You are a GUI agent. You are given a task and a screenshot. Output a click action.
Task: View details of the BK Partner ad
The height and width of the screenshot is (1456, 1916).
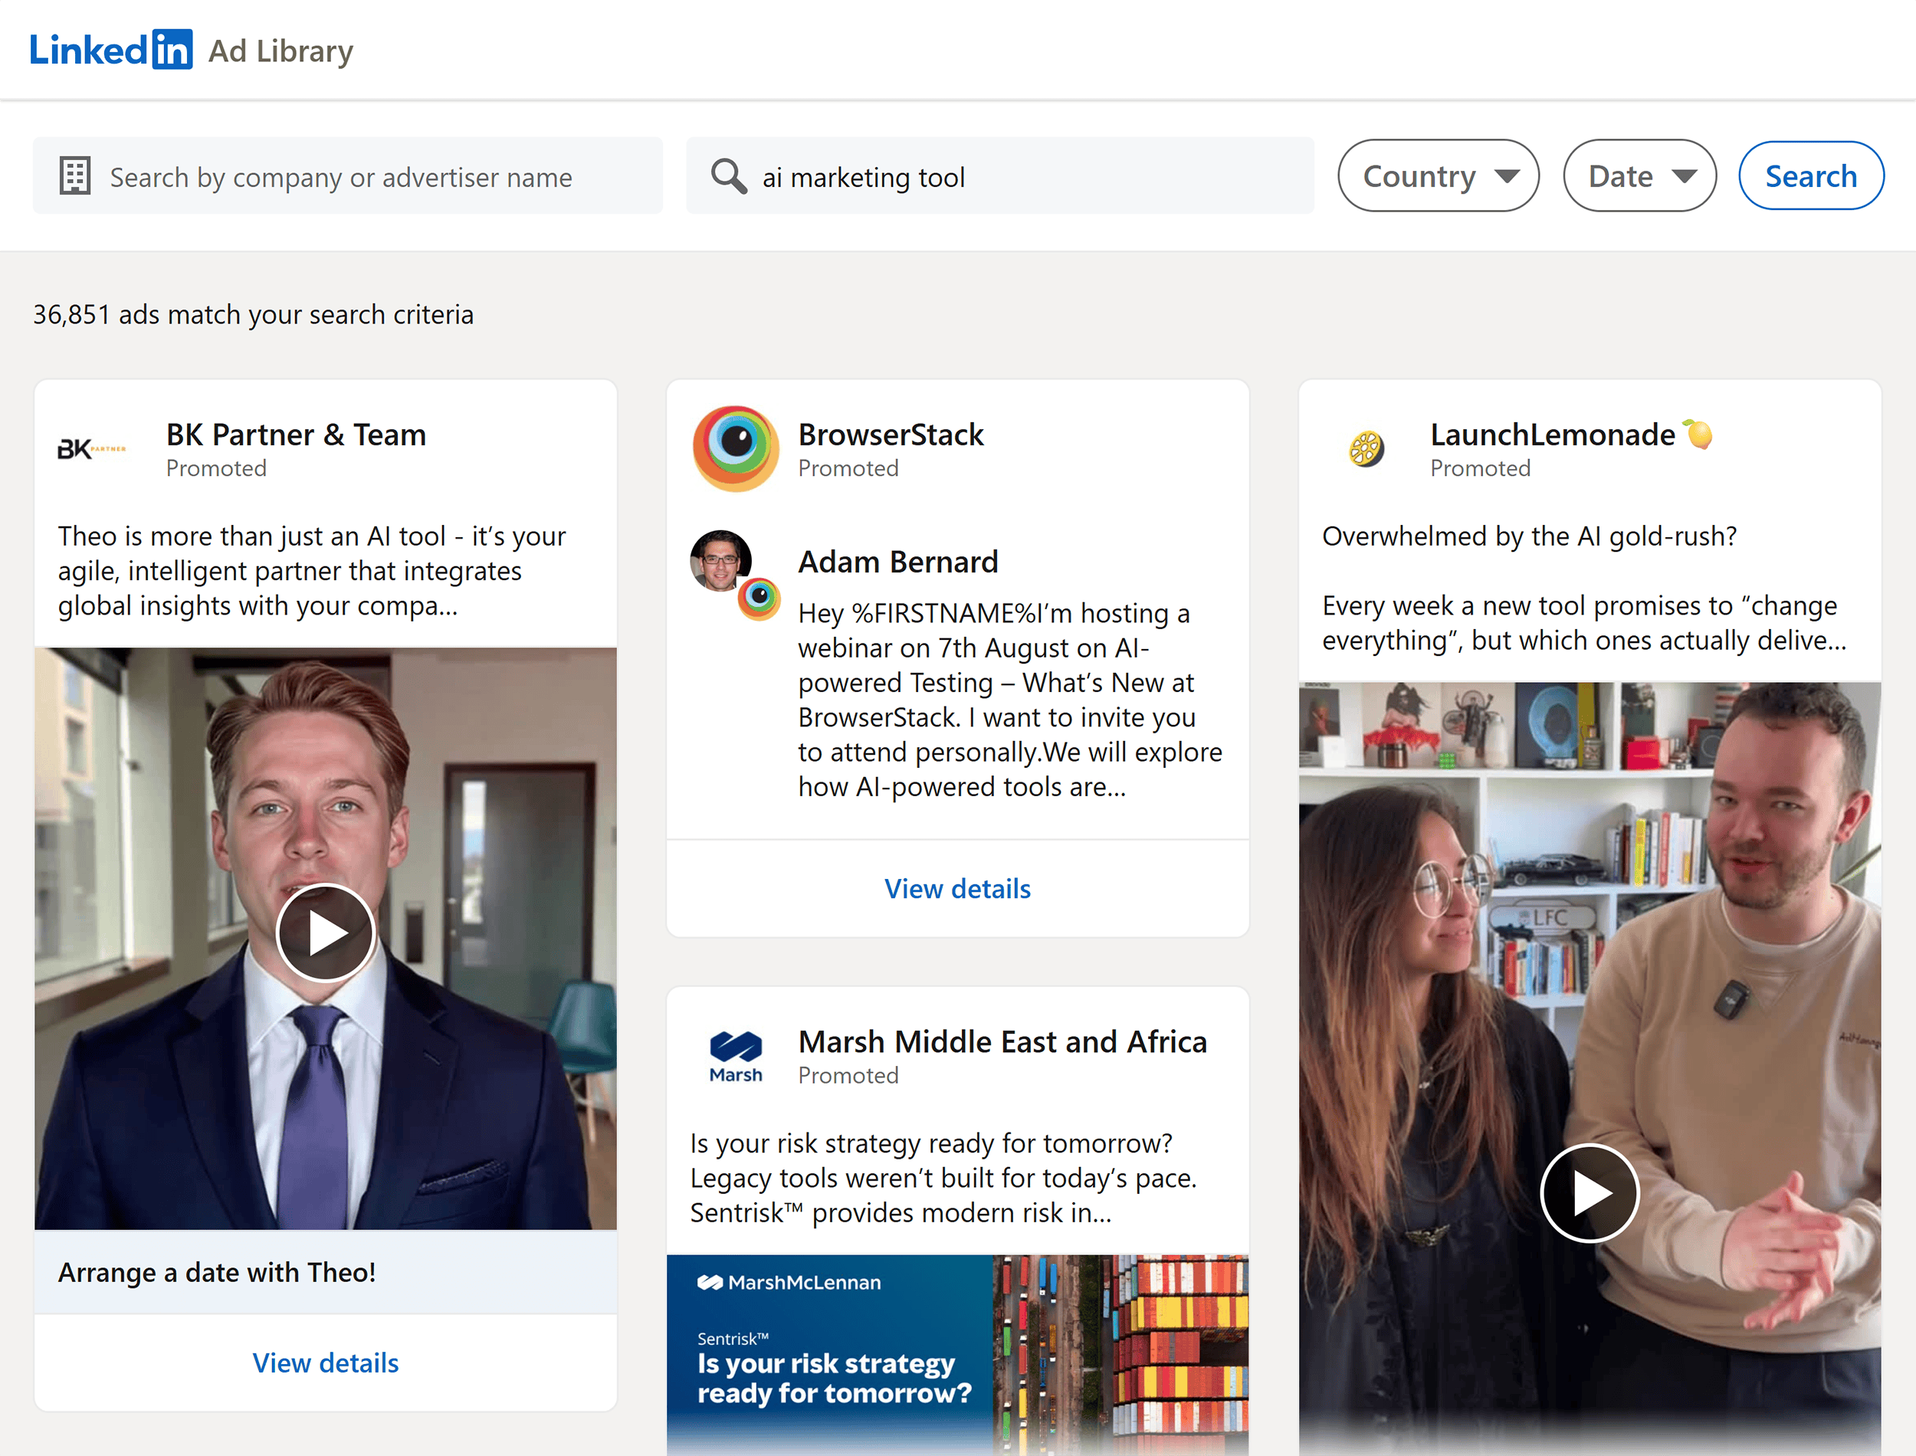tap(325, 1363)
